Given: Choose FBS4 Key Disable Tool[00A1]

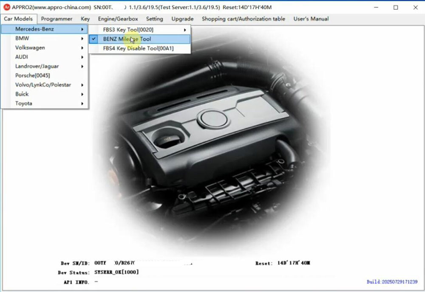Looking at the screenshot, I should (x=138, y=48).
